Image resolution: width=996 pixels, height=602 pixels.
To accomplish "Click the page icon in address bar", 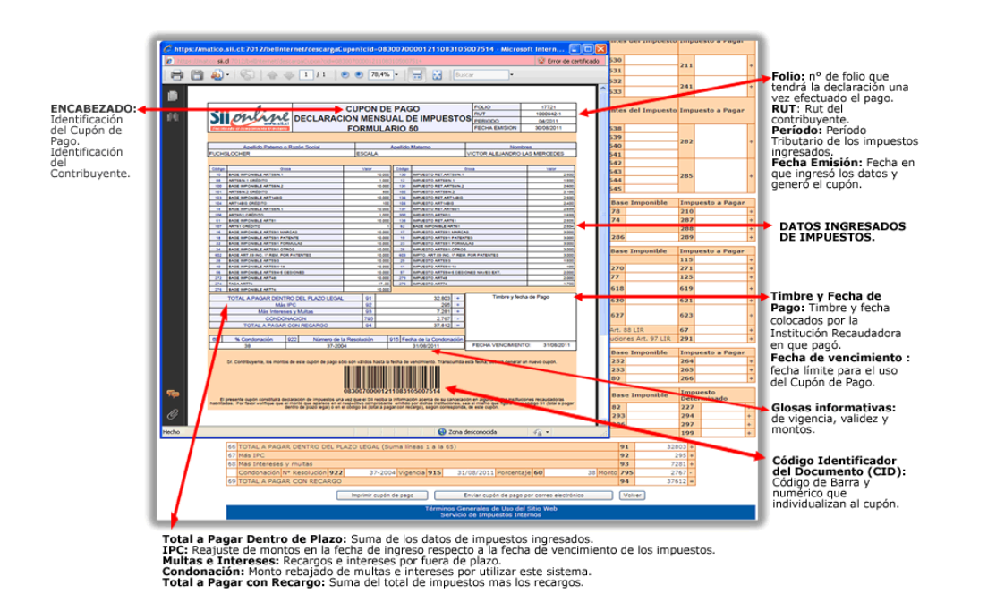I will point(170,61).
